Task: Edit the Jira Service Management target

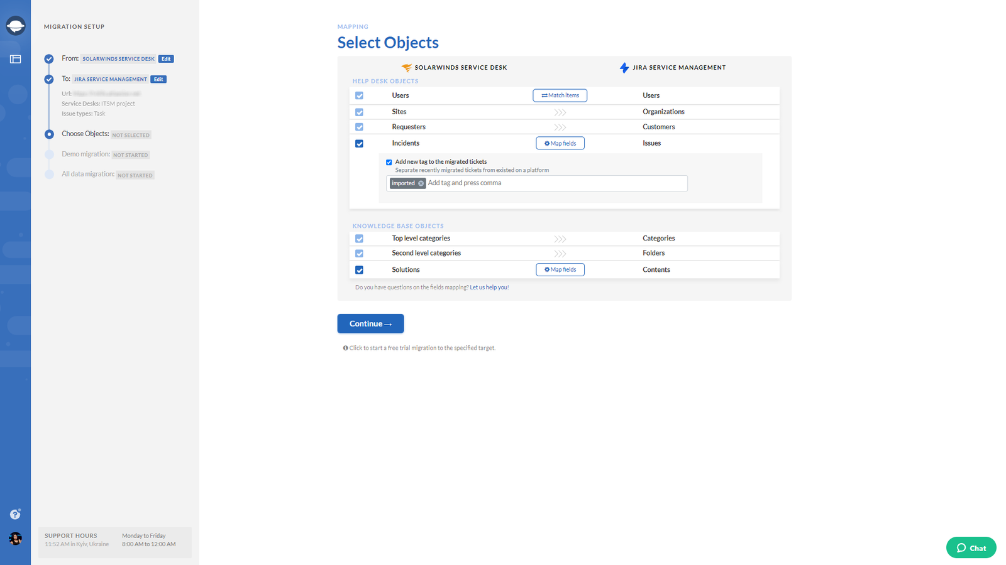Action: pyautogui.click(x=158, y=79)
